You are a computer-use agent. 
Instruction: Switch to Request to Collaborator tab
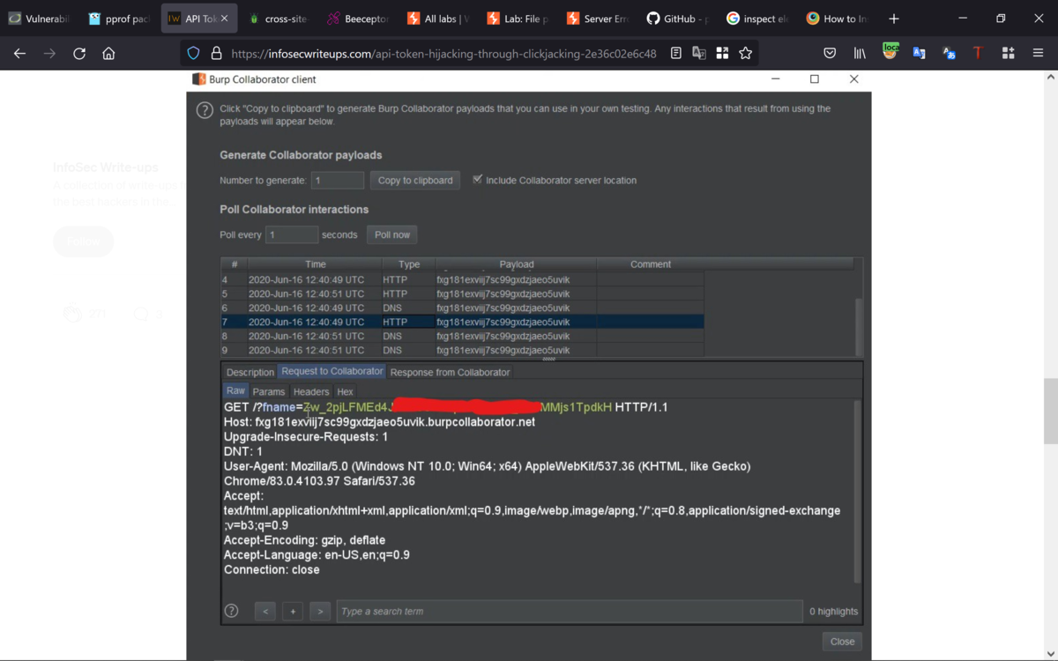tap(332, 371)
